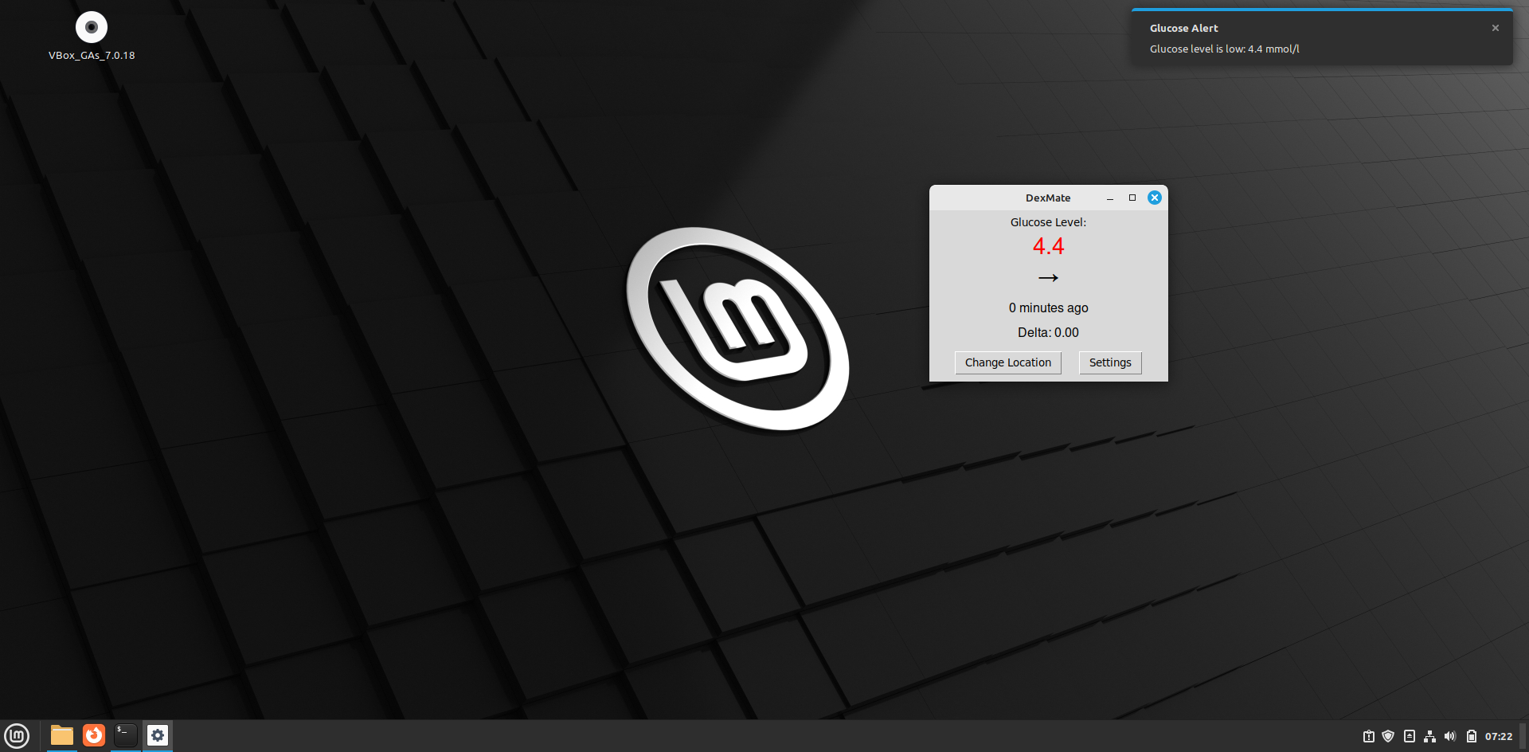Maximize the DexMate window
This screenshot has width=1529, height=752.
1132,198
